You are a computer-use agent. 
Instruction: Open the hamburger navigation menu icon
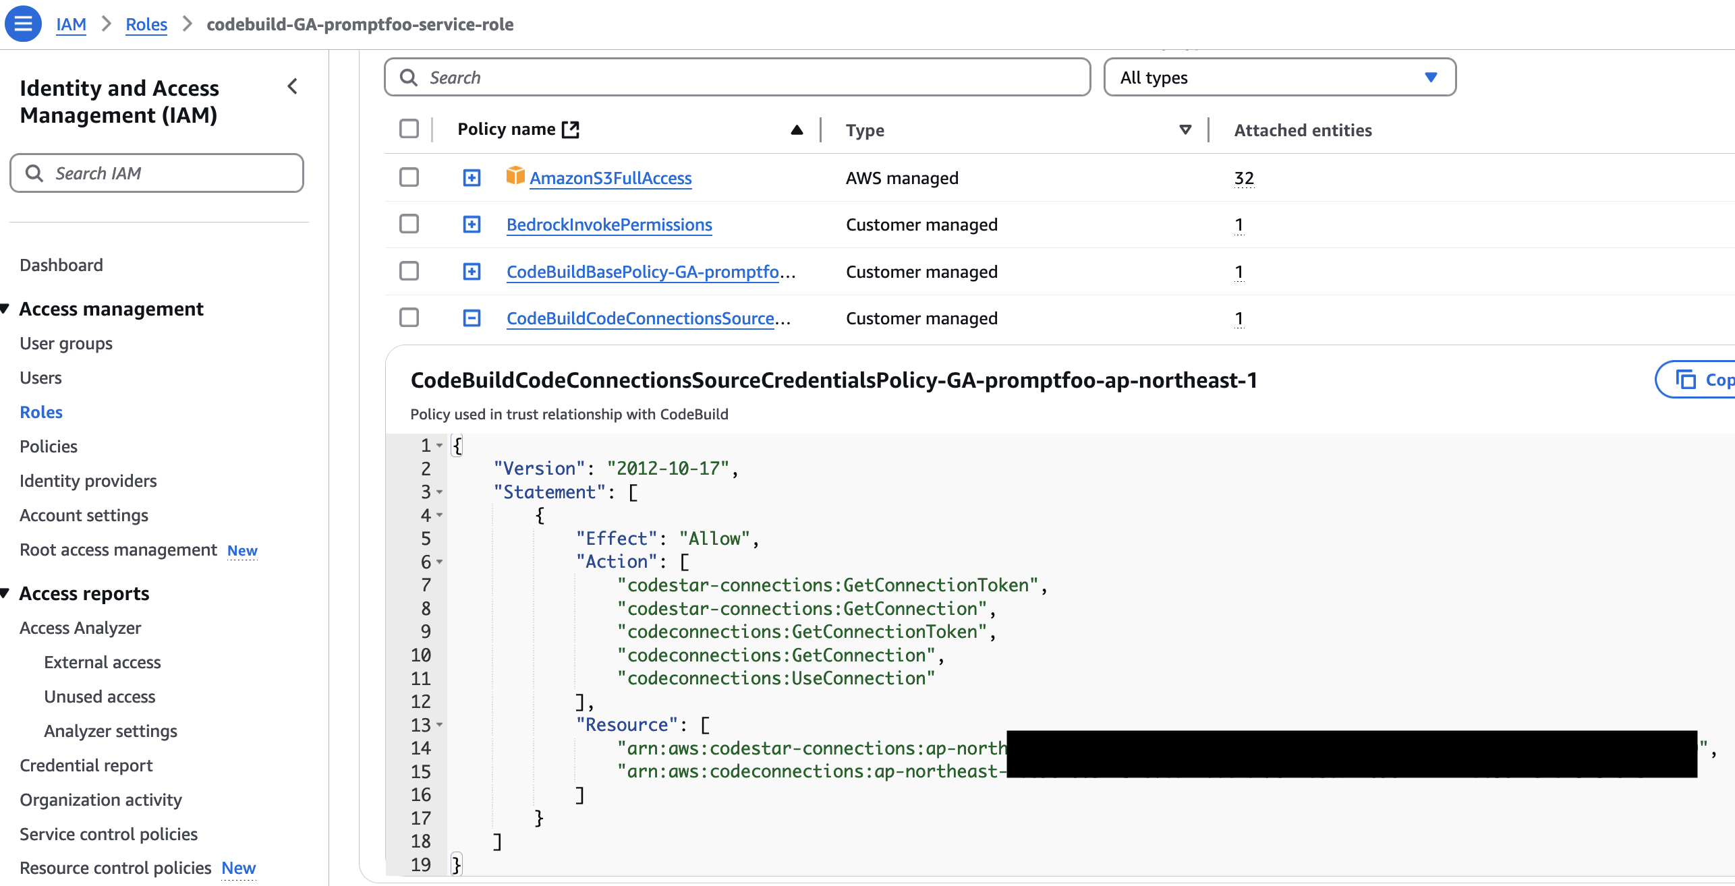click(x=23, y=24)
